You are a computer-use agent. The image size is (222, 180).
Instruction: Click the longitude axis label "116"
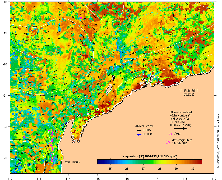[127, 179]
